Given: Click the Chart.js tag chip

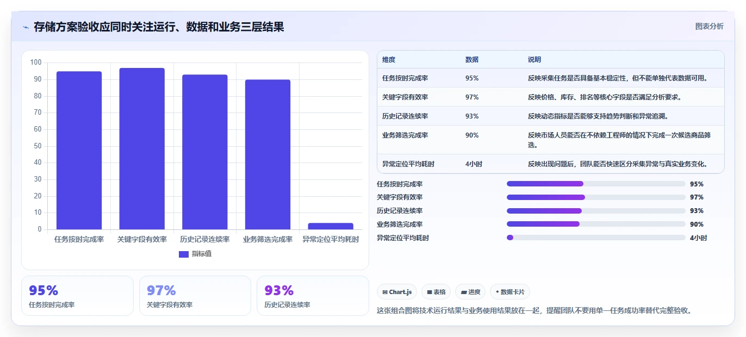Looking at the screenshot, I should [x=397, y=292].
